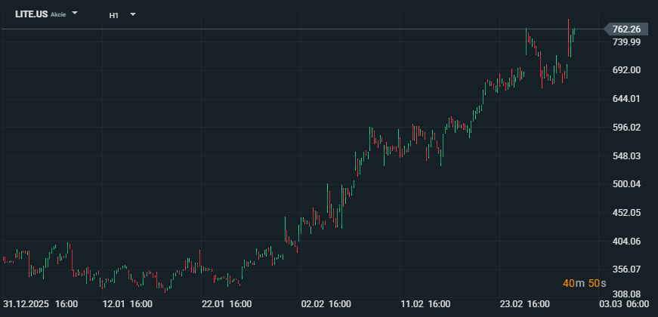Click the 308.08 bottom price label
The width and height of the screenshot is (658, 317).
(x=626, y=294)
